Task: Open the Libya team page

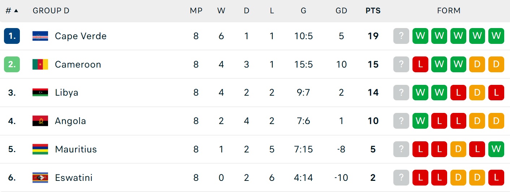Action: tap(66, 93)
